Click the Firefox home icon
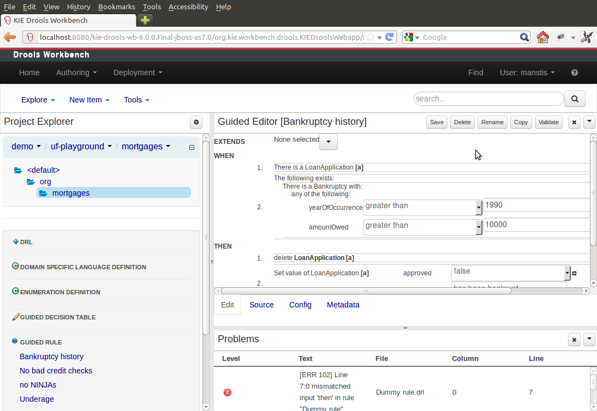This screenshot has height=411, width=597. pyautogui.click(x=542, y=37)
